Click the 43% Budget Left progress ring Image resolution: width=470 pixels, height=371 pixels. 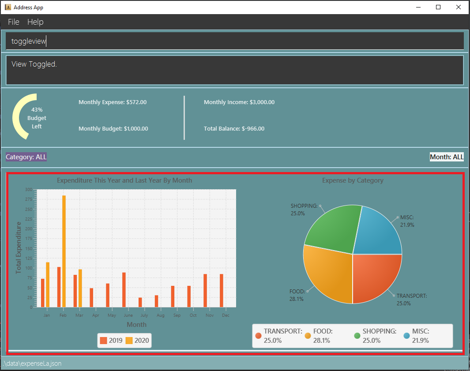coord(25,116)
